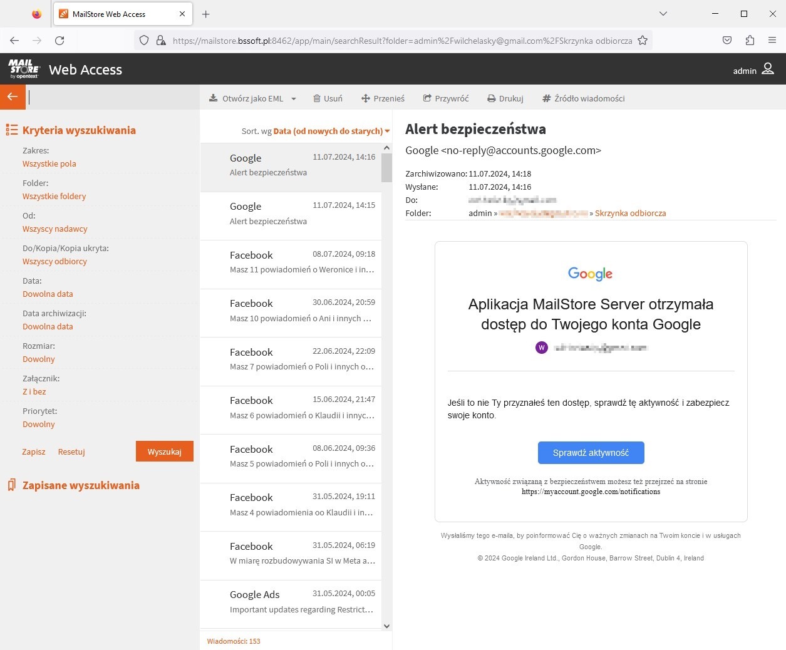Open the admin user account icon

[x=768, y=70]
